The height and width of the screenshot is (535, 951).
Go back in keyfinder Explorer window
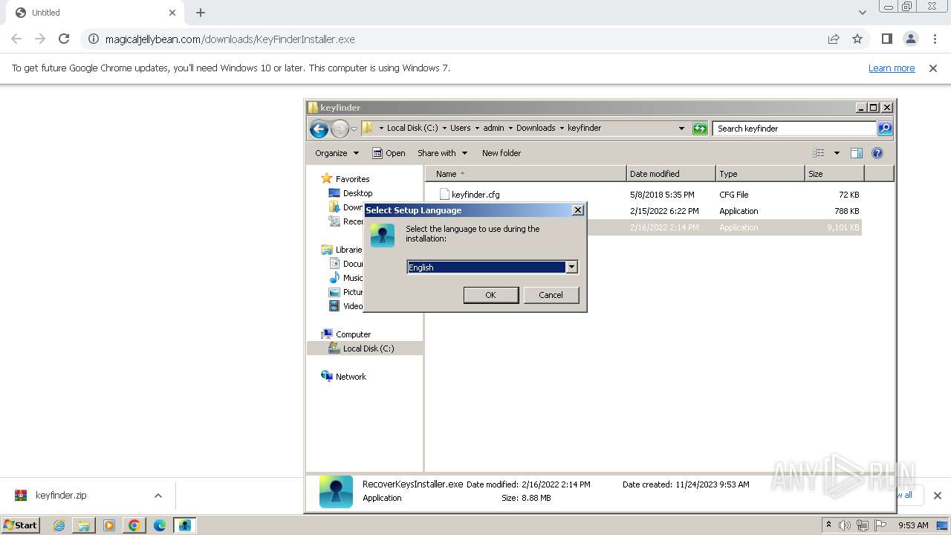(x=319, y=129)
